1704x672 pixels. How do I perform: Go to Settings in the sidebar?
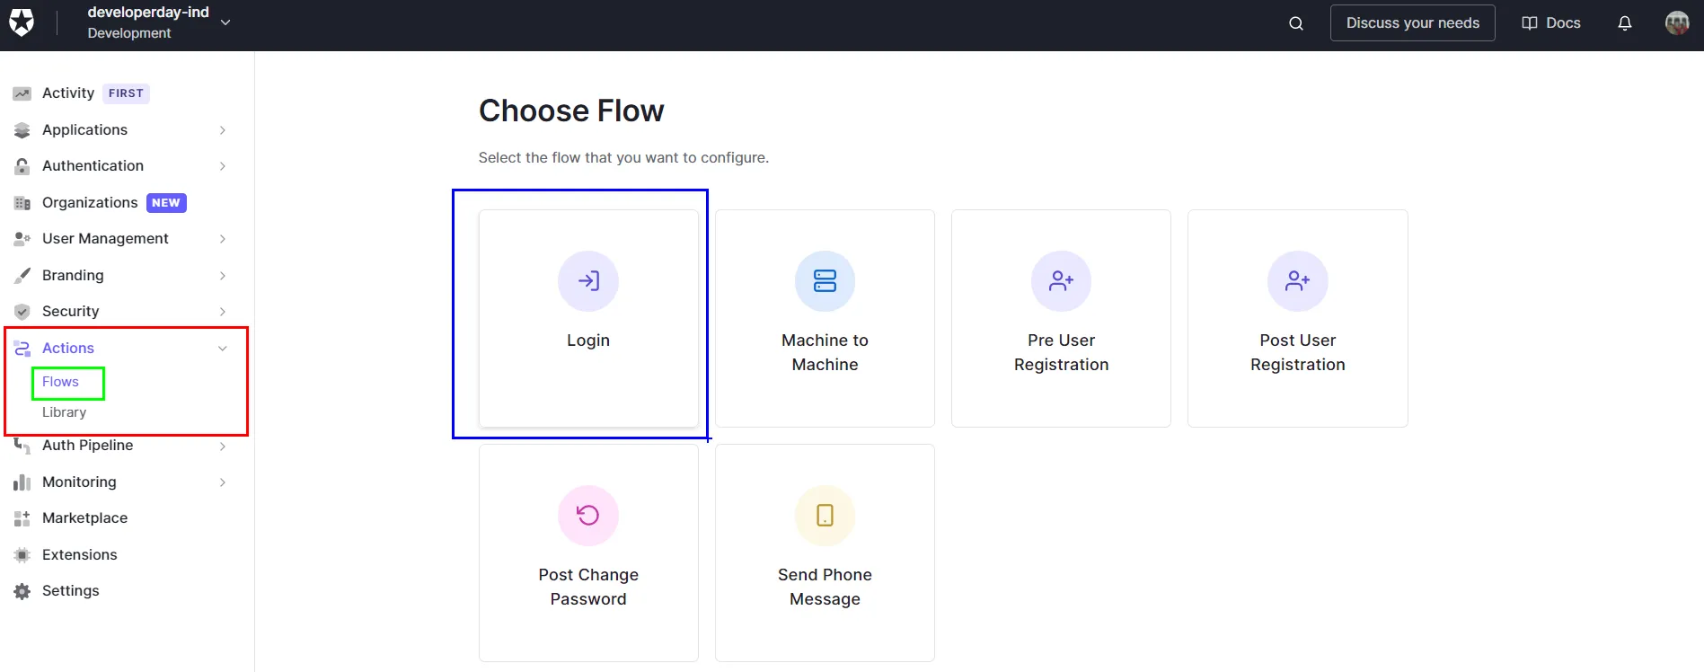point(70,591)
